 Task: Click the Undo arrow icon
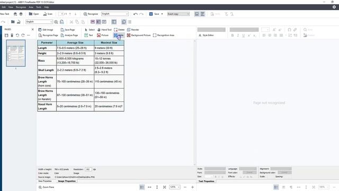pyautogui.click(x=136, y=14)
